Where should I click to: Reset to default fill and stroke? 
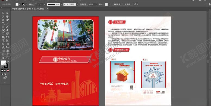coord(2,67)
